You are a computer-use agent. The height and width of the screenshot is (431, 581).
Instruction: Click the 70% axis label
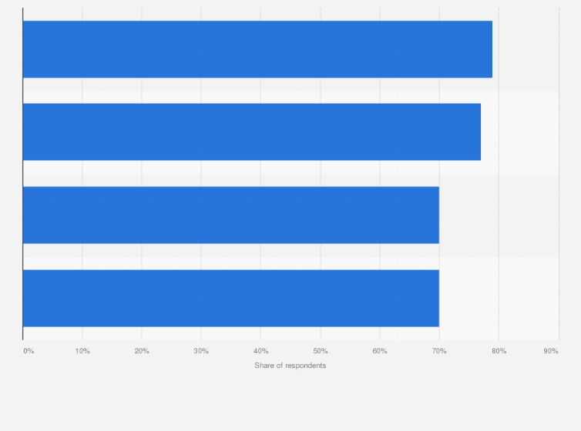point(439,351)
